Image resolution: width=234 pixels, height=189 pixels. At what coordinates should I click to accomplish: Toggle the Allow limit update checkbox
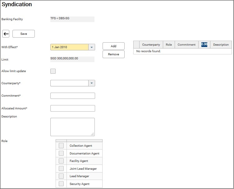tap(53, 71)
